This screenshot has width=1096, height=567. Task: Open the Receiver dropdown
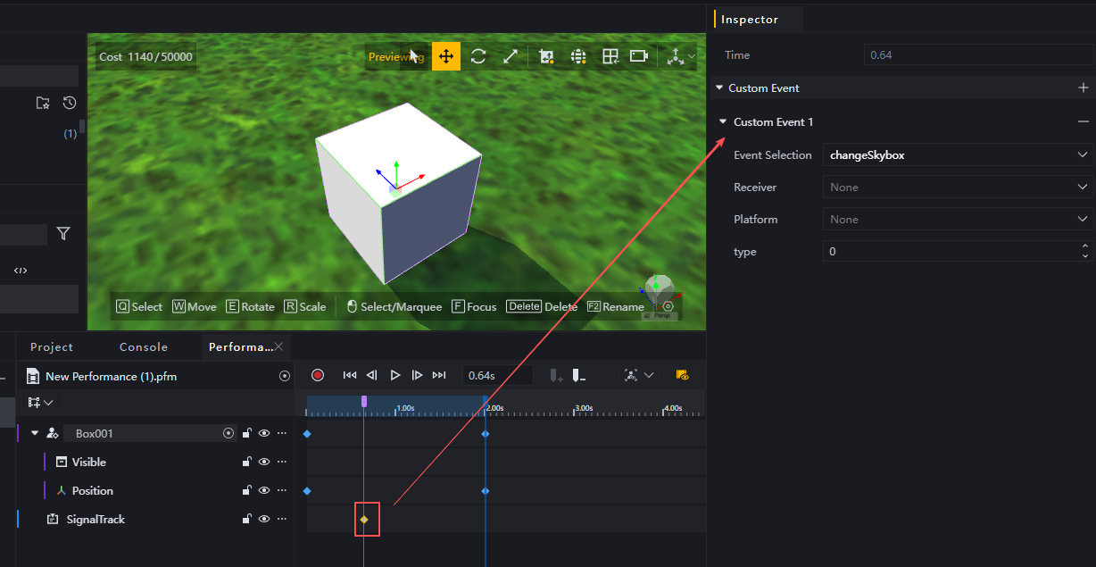[x=957, y=188]
